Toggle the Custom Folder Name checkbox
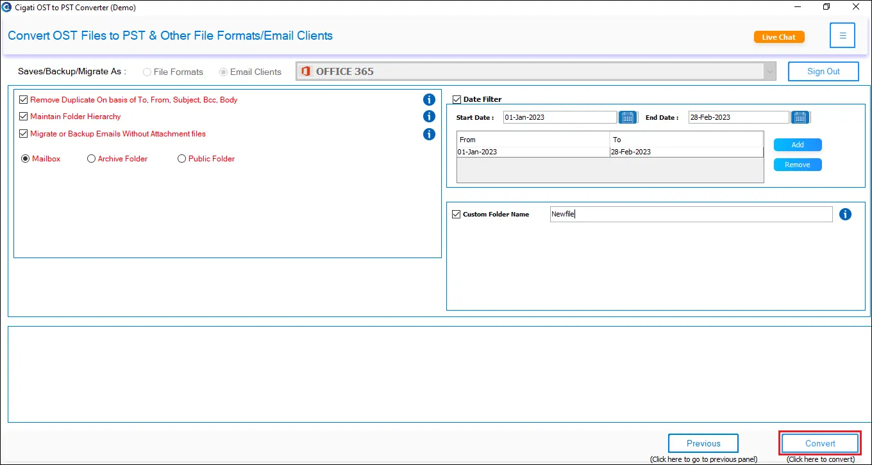 [456, 214]
